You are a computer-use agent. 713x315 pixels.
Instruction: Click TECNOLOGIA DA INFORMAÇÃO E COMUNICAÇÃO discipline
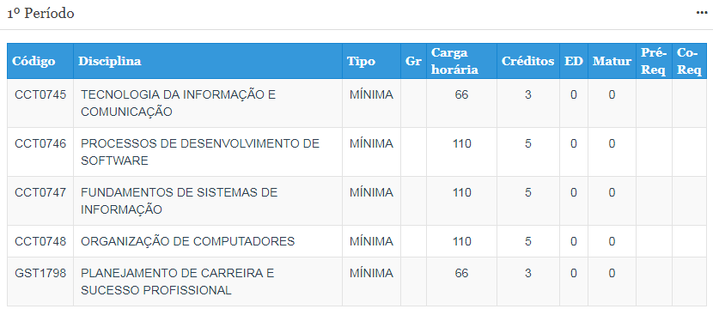pos(179,103)
